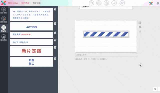
Task: Delete the ACTION clipboard item
Action: click(x=55, y=23)
